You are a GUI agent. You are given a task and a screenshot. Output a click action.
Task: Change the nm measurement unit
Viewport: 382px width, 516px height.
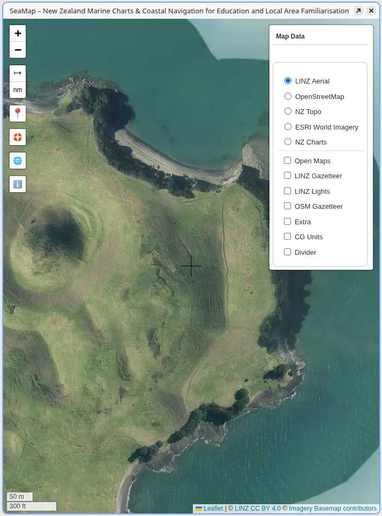pyautogui.click(x=18, y=90)
